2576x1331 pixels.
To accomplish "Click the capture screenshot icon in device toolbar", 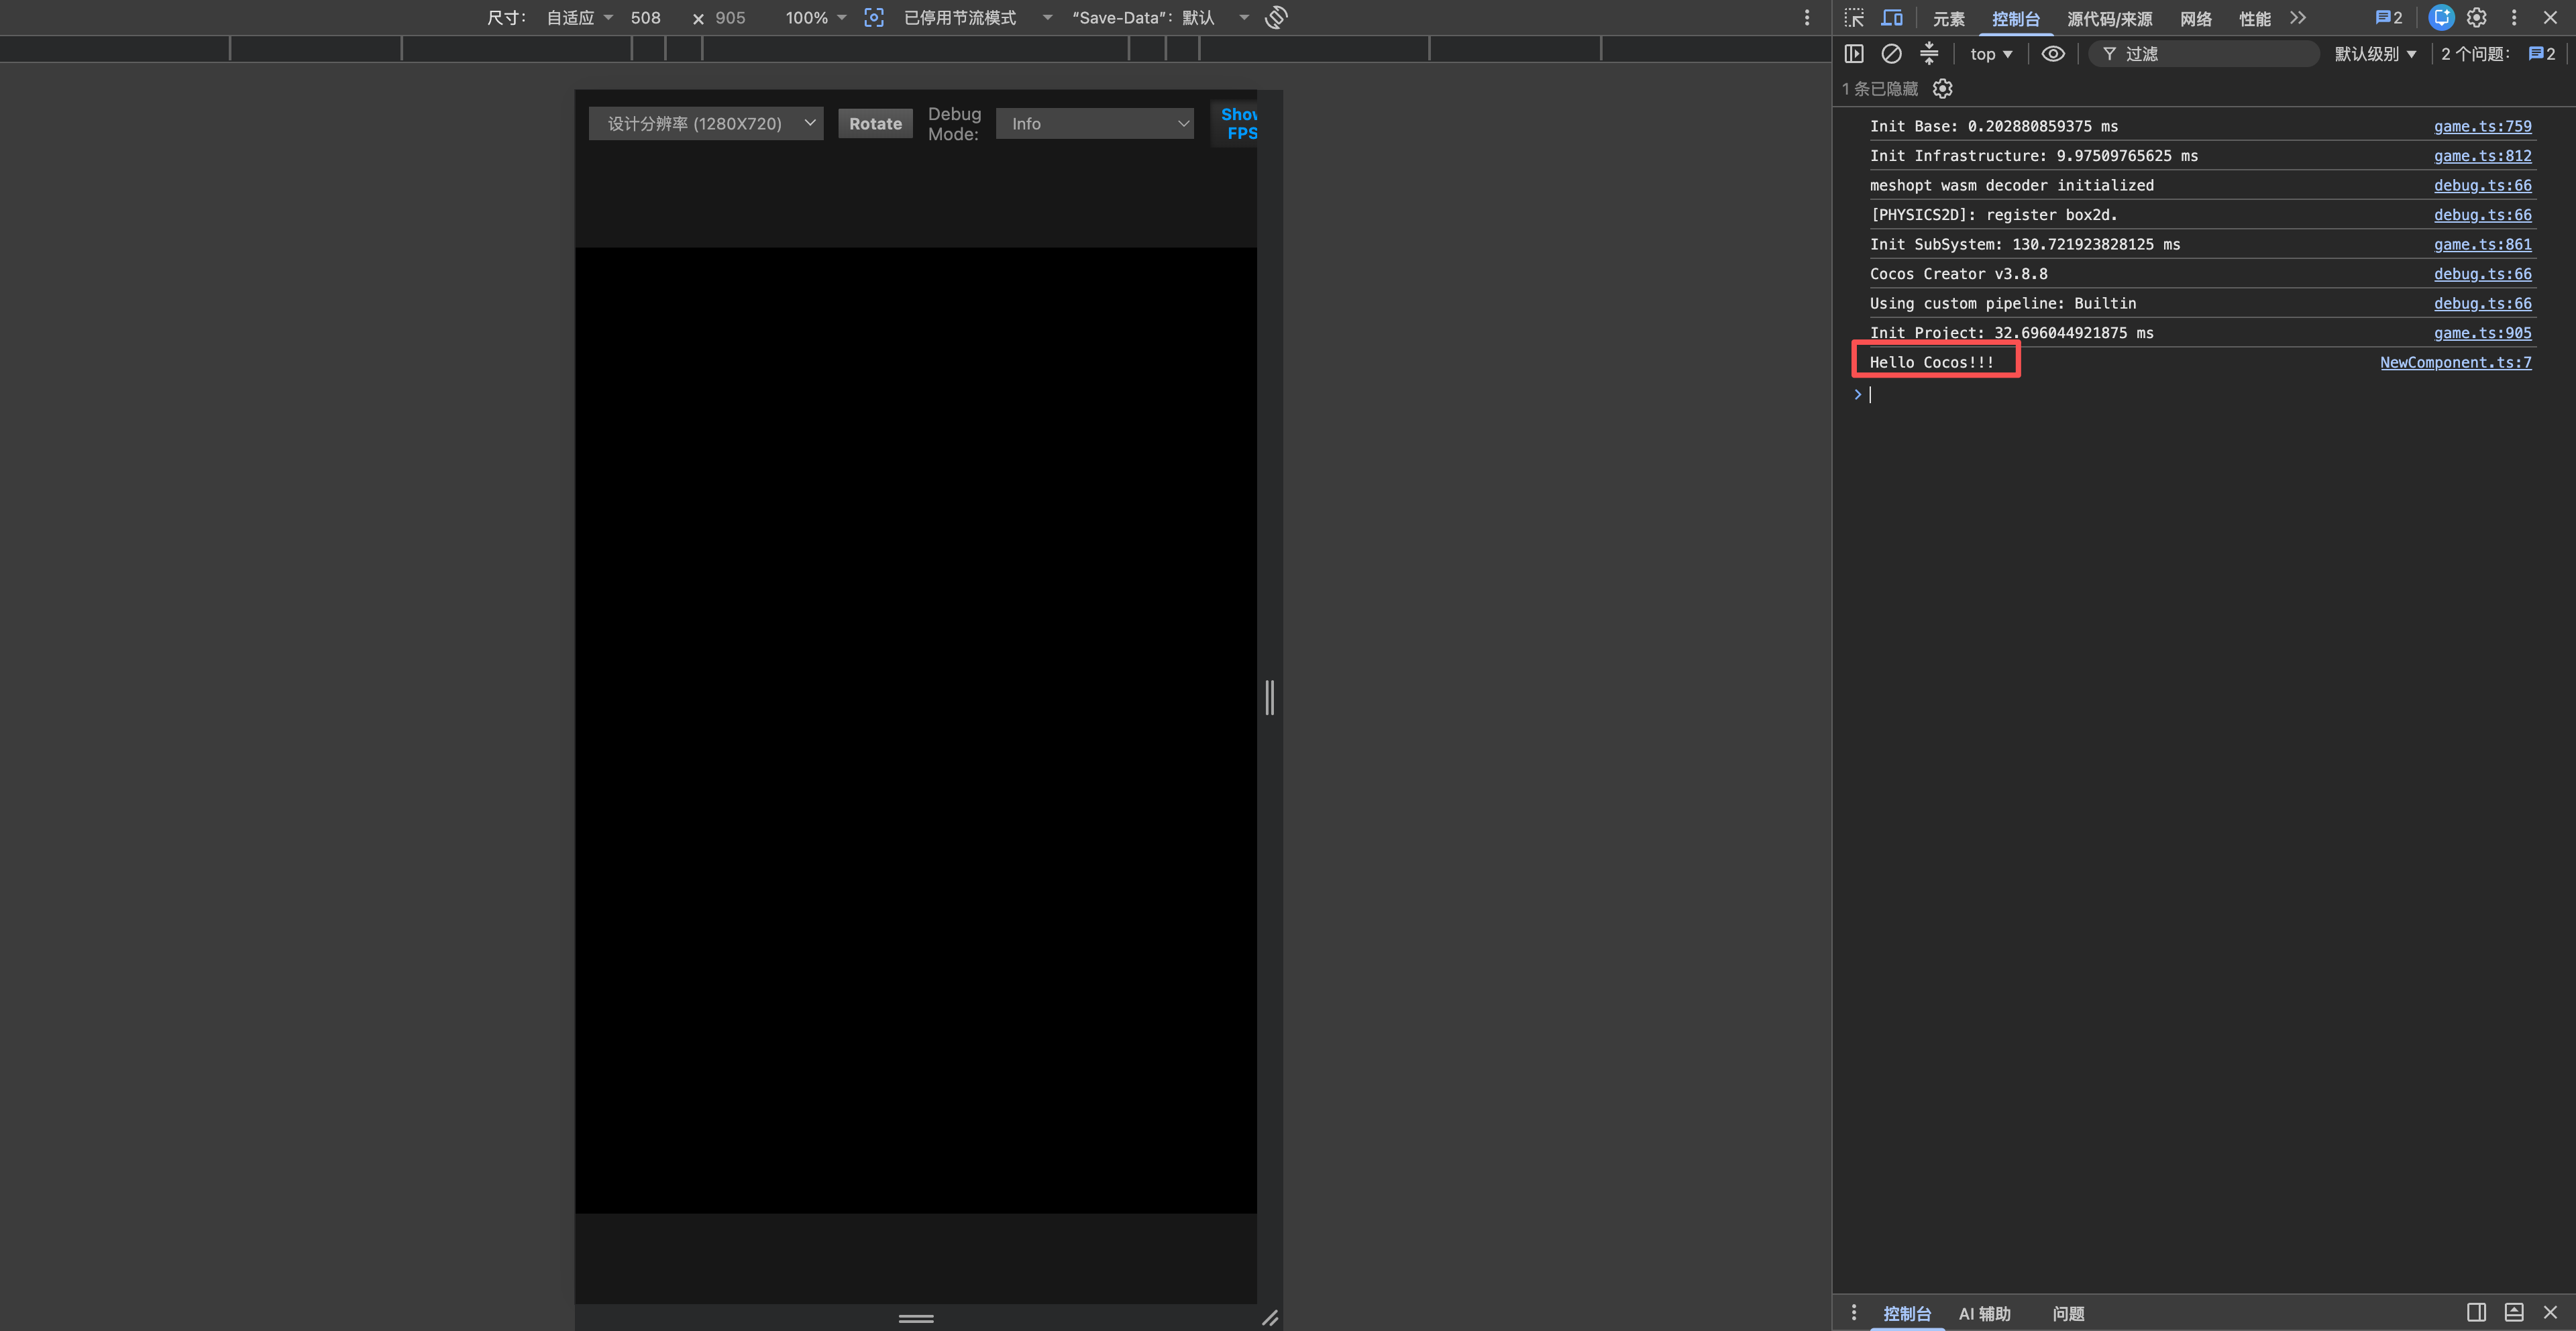I will 873,18.
